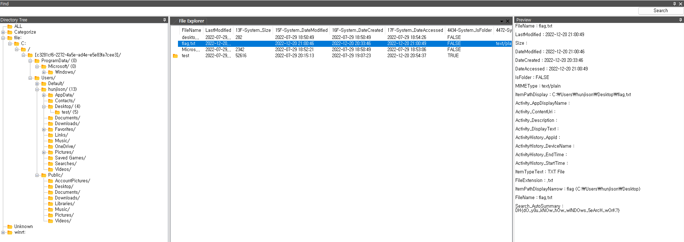The height and width of the screenshot is (242, 684).
Task: Collapse the Public/ node
Action: [x=37, y=175]
